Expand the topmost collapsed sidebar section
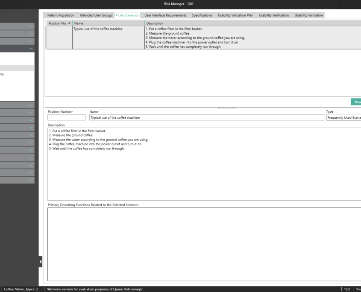 click(31, 26)
